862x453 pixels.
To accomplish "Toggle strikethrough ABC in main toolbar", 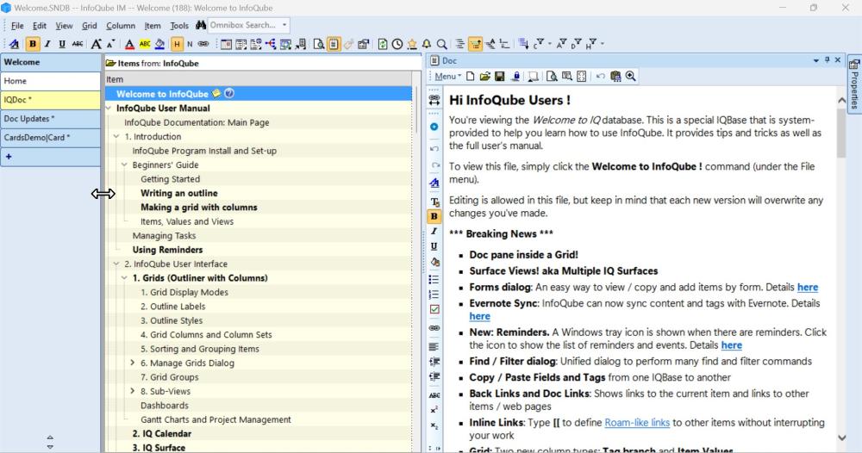I will click(78, 44).
